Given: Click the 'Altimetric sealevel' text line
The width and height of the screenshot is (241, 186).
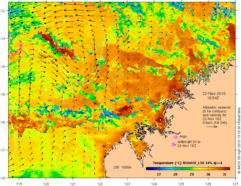Looking at the screenshot, I should [217, 107].
